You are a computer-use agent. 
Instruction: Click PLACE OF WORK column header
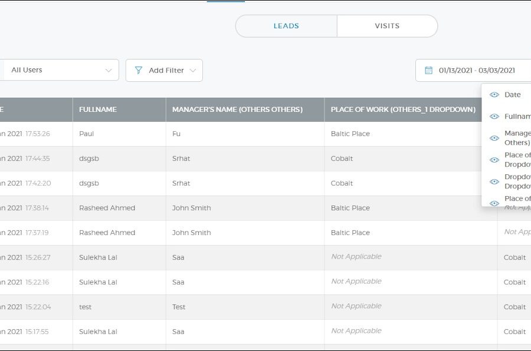(x=403, y=110)
